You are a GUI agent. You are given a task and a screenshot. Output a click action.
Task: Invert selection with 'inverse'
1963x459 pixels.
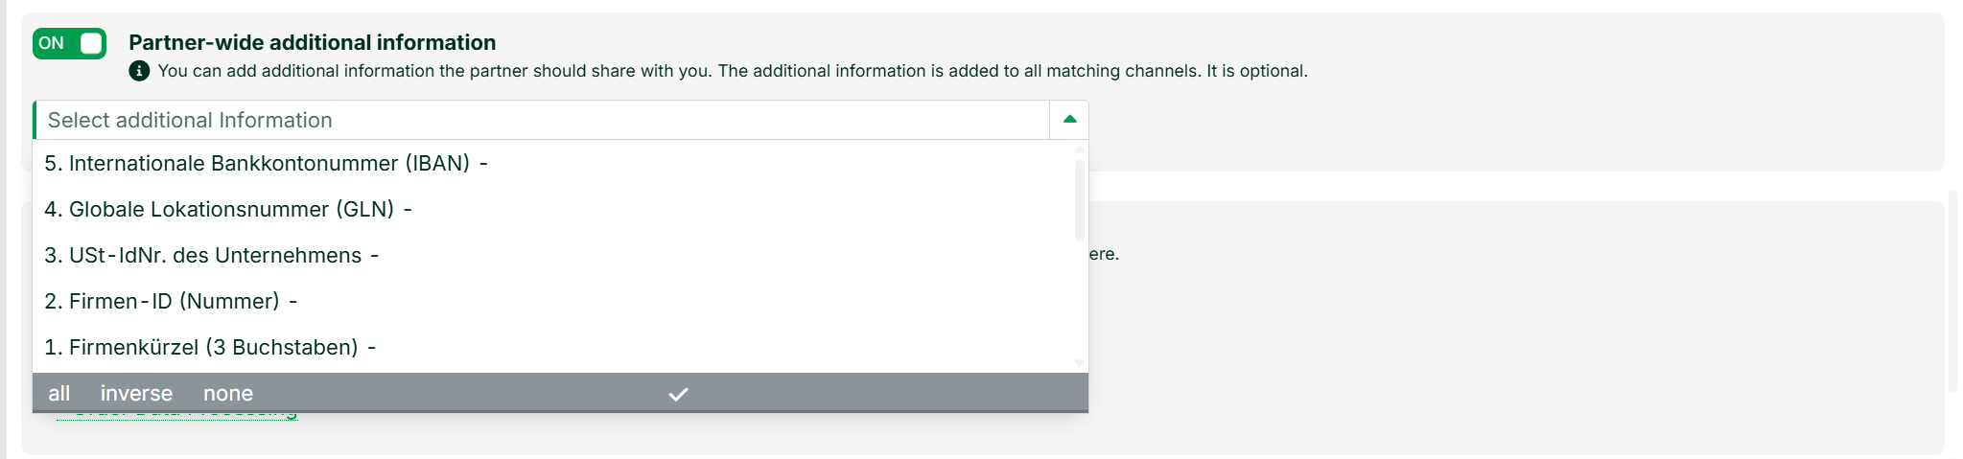click(x=137, y=394)
